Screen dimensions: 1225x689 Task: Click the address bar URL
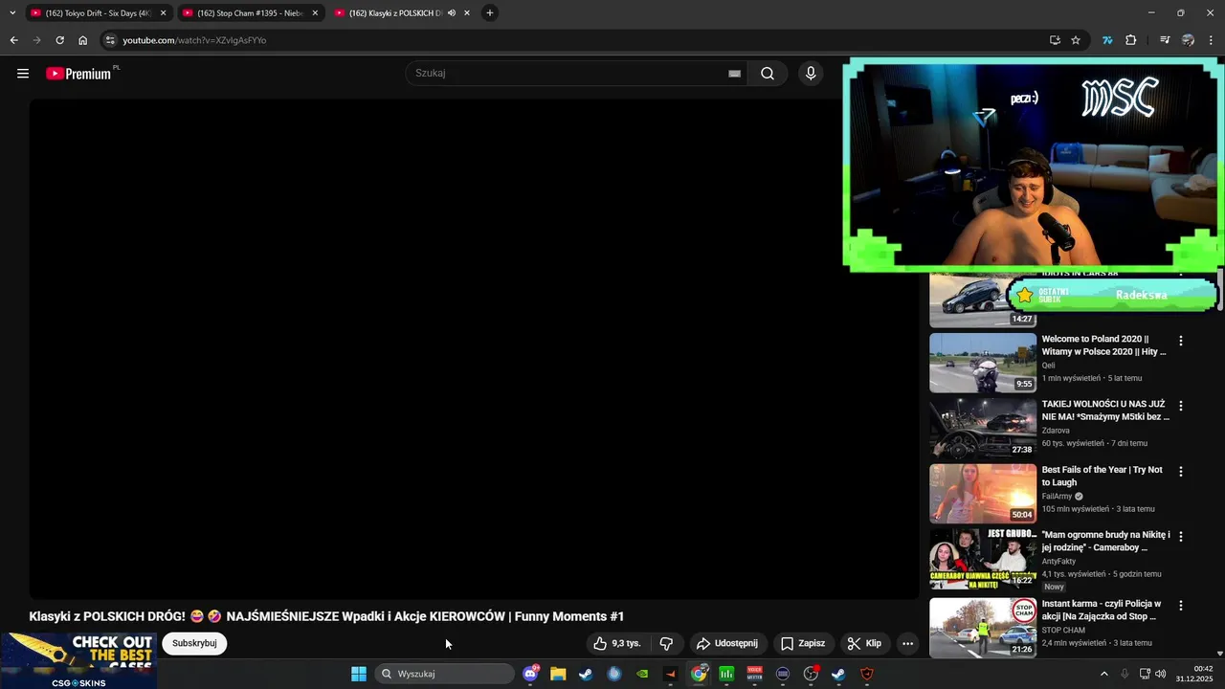(x=194, y=40)
